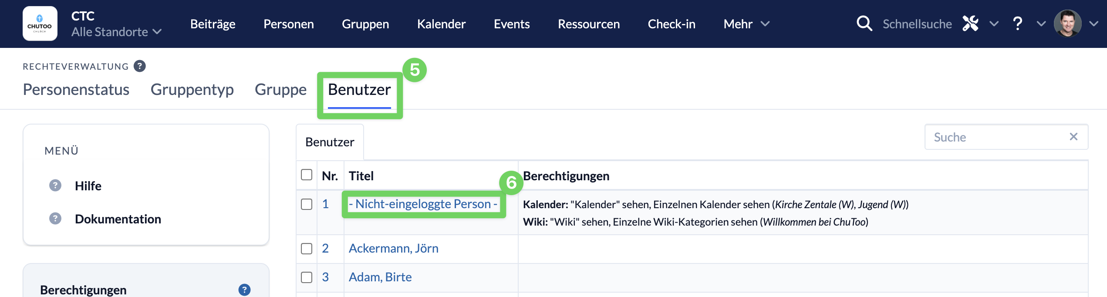Open the user profile avatar

(x=1067, y=24)
